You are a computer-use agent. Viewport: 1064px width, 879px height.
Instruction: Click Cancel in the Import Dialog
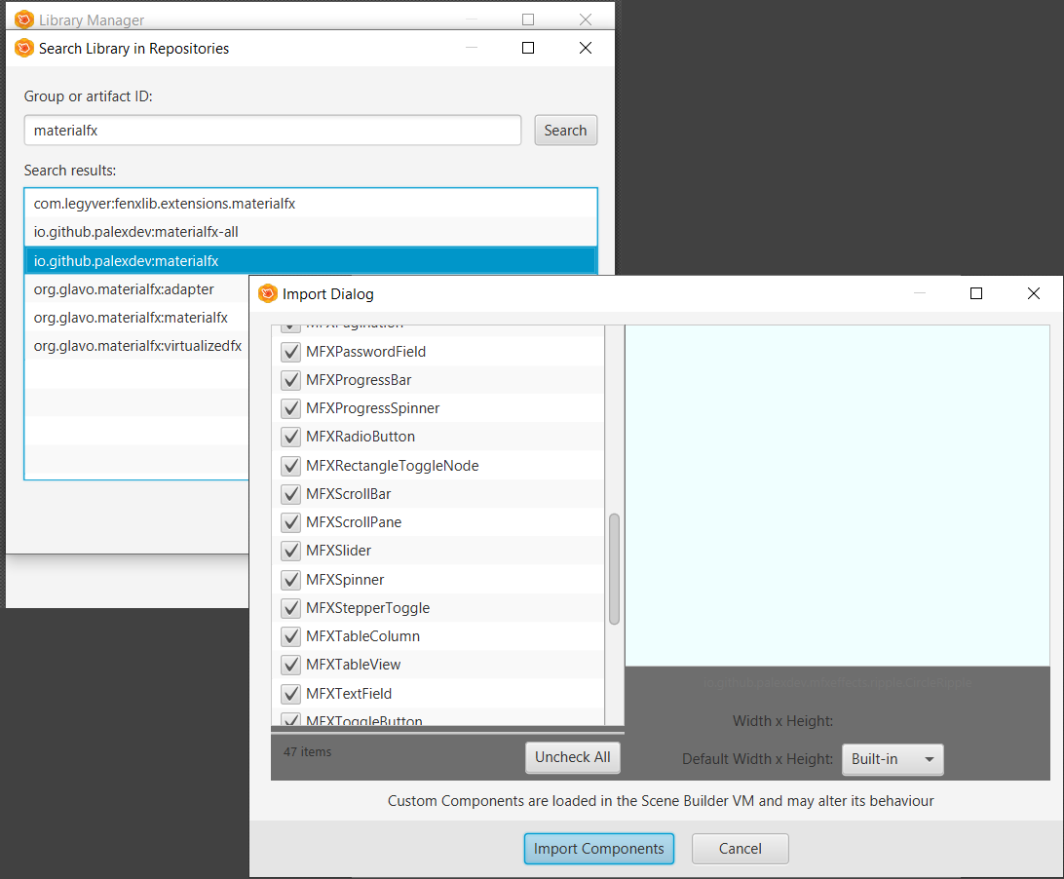[x=740, y=848]
